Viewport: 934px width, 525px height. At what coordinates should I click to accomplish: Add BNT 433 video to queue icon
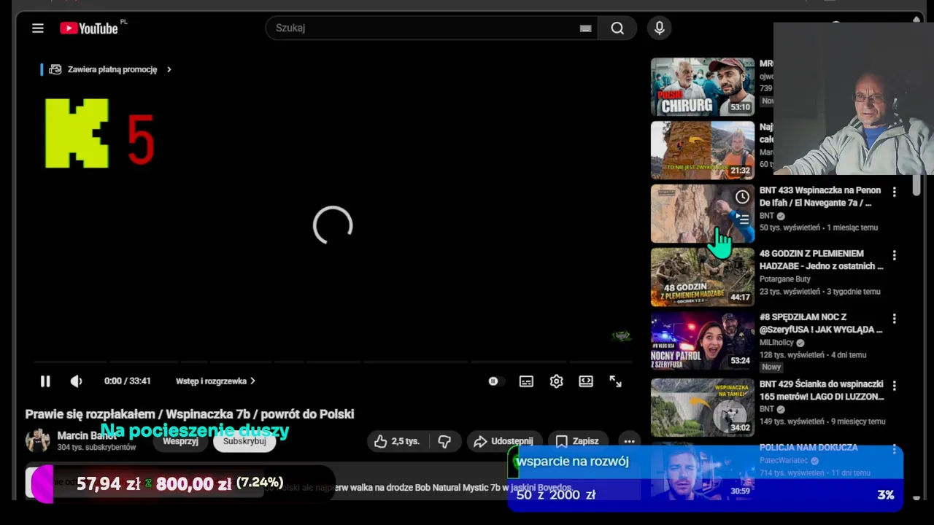742,218
